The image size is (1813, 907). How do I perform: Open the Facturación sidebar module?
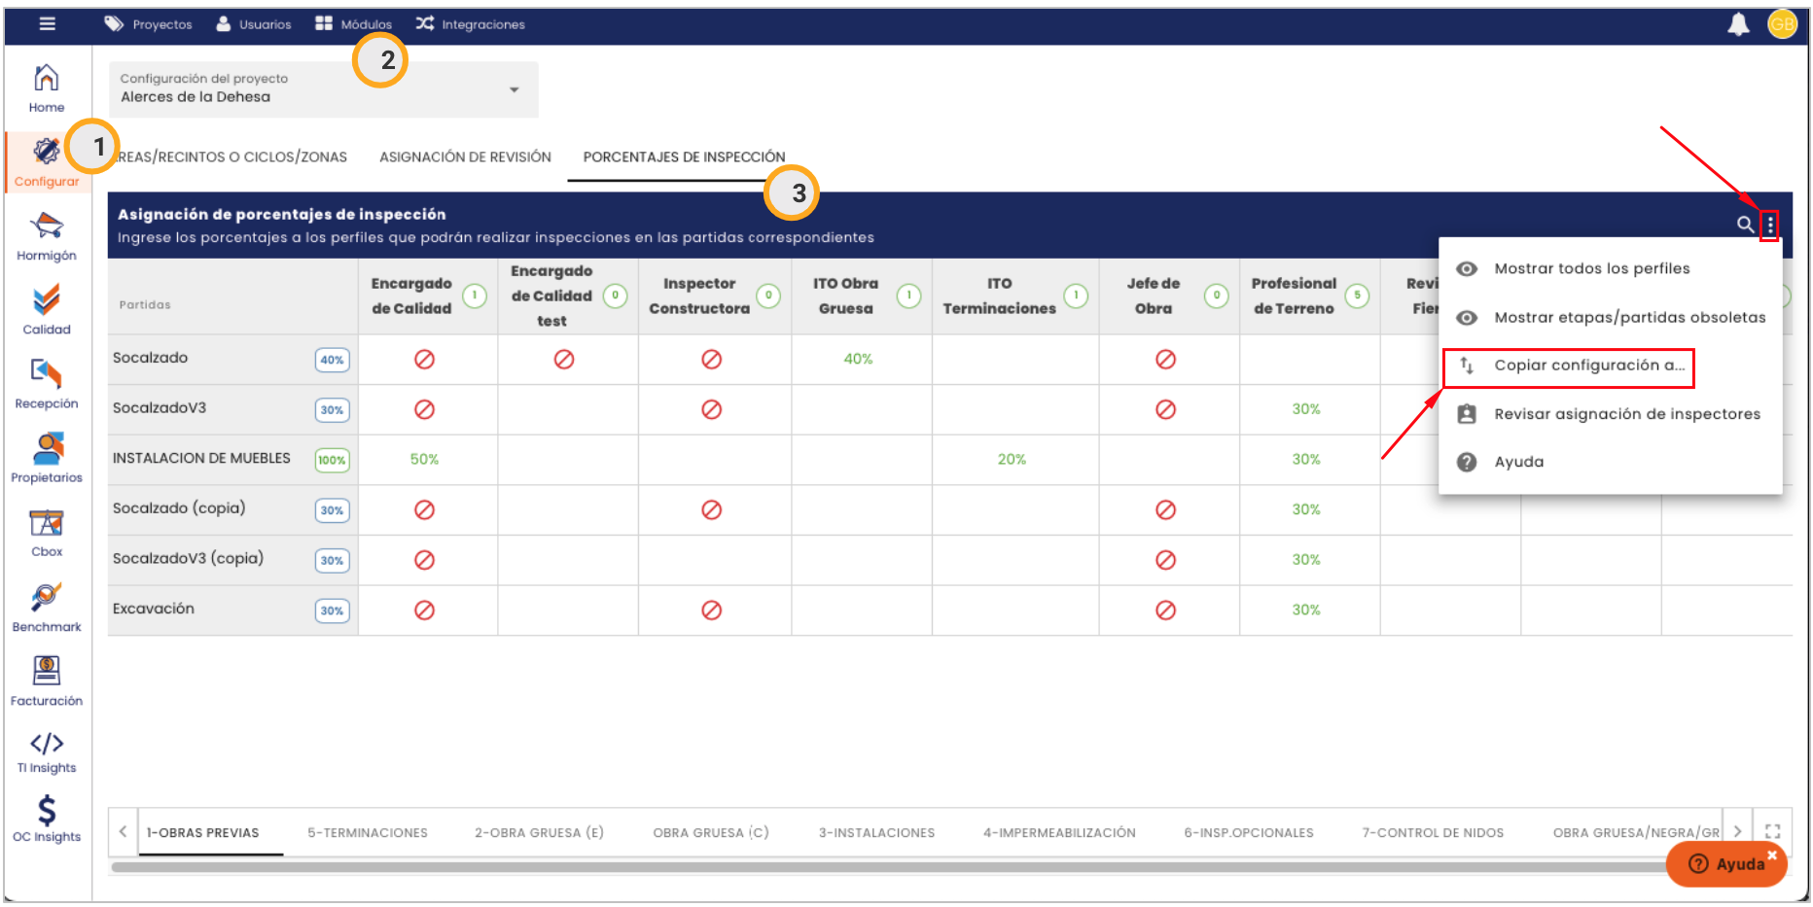(x=46, y=680)
